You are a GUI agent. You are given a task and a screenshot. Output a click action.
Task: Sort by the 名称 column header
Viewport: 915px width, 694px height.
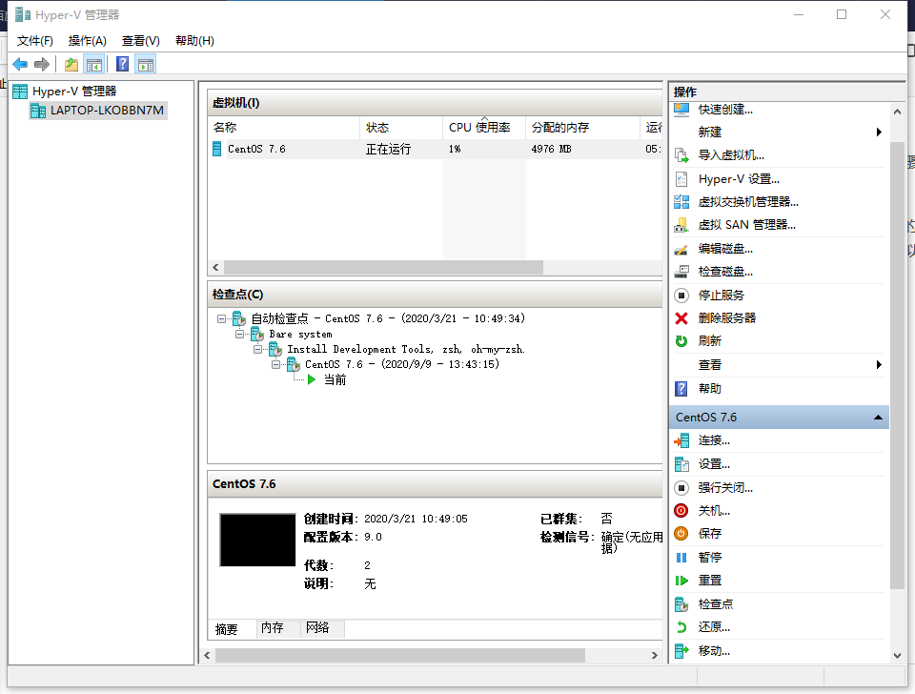(x=284, y=127)
